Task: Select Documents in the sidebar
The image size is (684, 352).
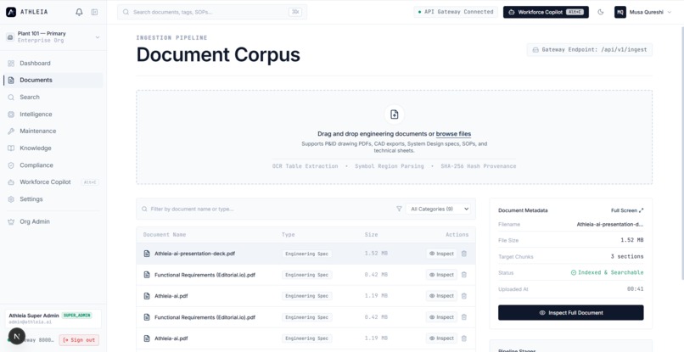Action: (53, 81)
